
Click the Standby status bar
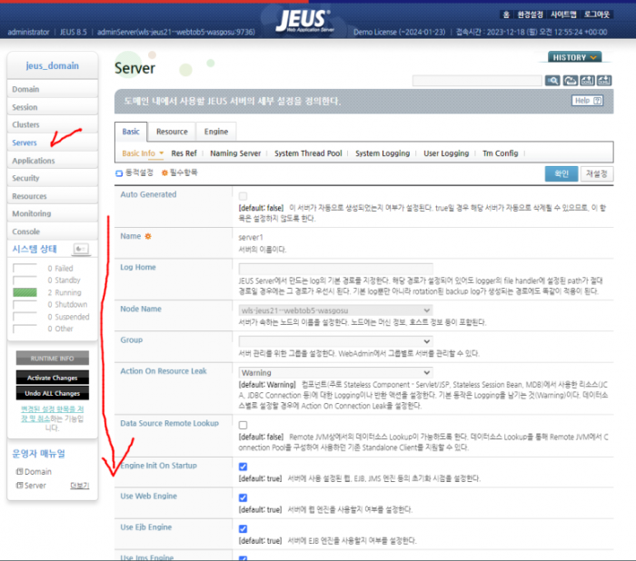(25, 280)
